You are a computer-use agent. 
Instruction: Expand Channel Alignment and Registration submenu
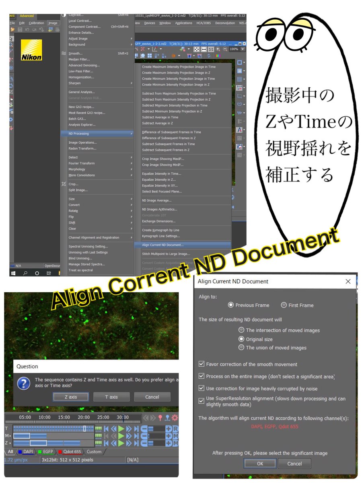click(97, 237)
